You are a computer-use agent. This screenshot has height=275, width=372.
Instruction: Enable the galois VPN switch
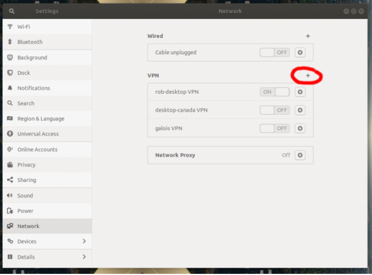click(x=275, y=128)
